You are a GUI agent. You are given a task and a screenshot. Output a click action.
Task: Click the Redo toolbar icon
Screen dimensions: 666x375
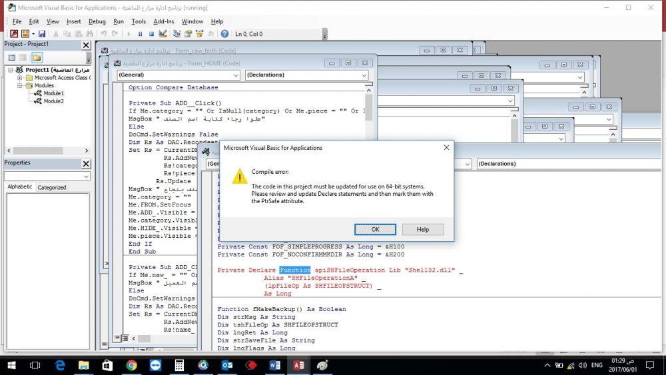(115, 33)
